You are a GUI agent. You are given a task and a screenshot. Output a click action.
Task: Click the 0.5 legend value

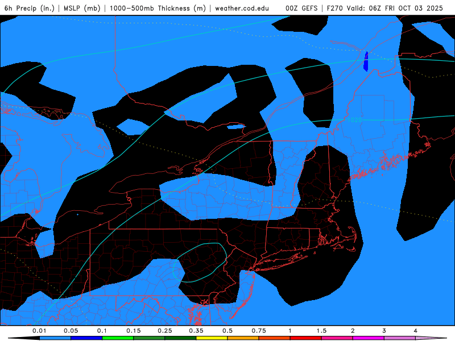pyautogui.click(x=227, y=331)
